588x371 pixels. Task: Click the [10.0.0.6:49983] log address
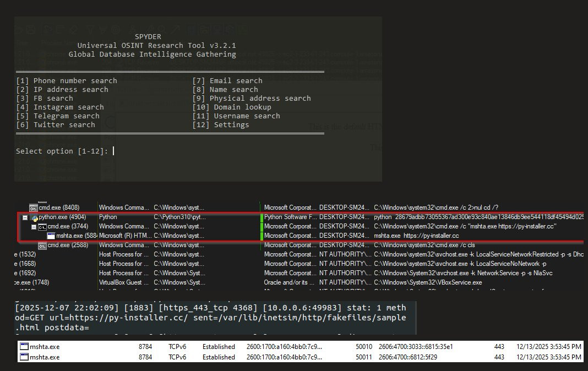click(302, 308)
